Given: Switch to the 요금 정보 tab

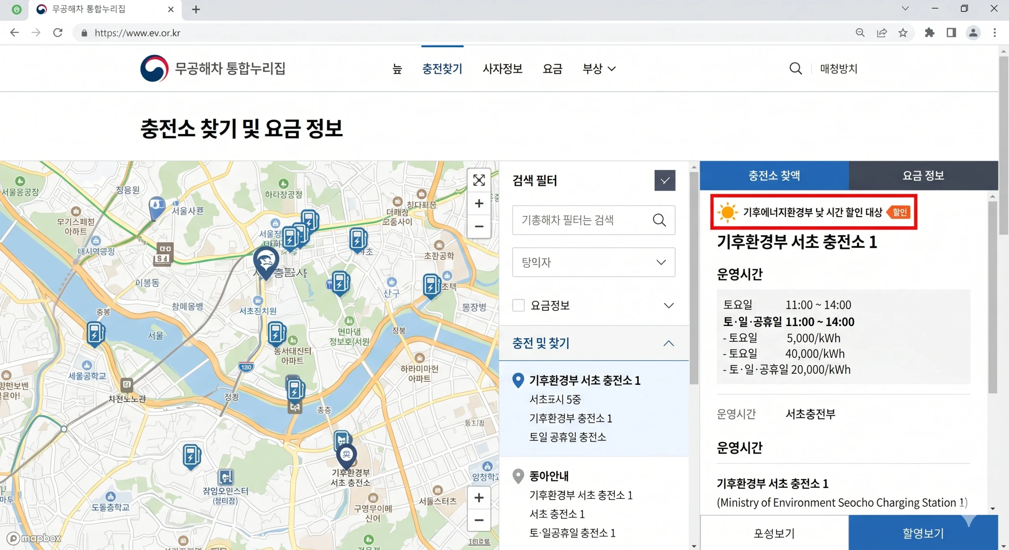Looking at the screenshot, I should (923, 176).
